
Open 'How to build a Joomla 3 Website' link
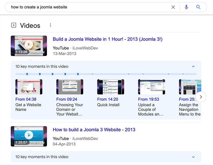[x=94, y=130]
